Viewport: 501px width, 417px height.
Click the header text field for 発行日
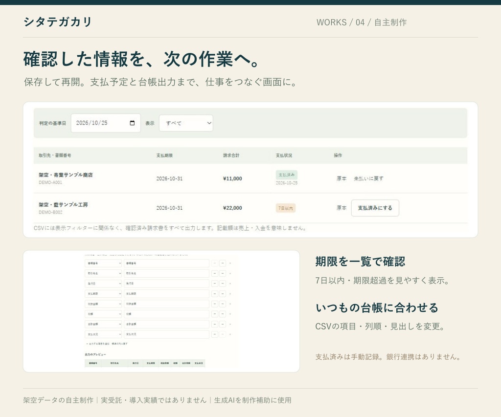166,284
